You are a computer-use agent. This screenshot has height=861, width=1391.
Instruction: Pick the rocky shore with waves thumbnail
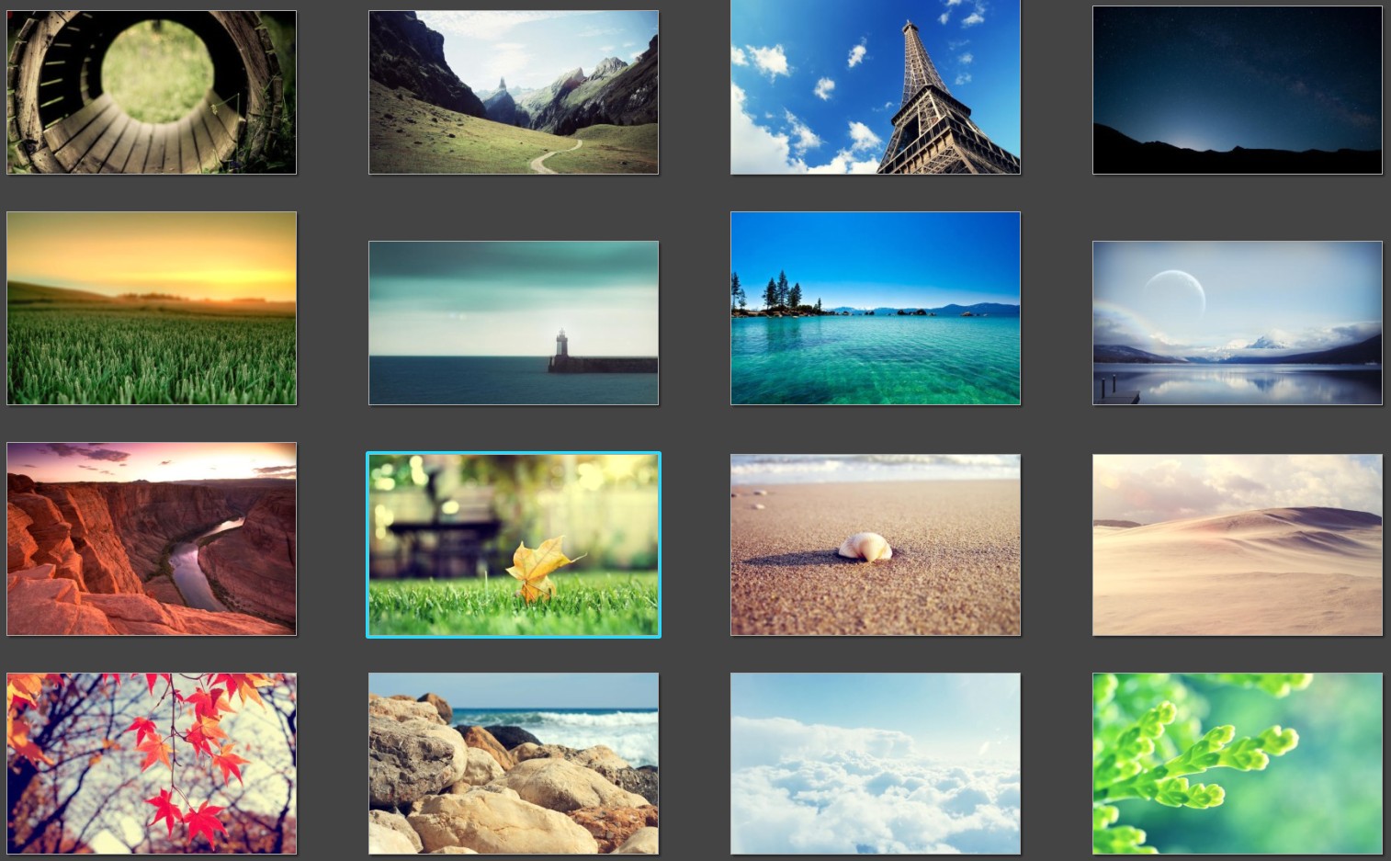tap(514, 764)
